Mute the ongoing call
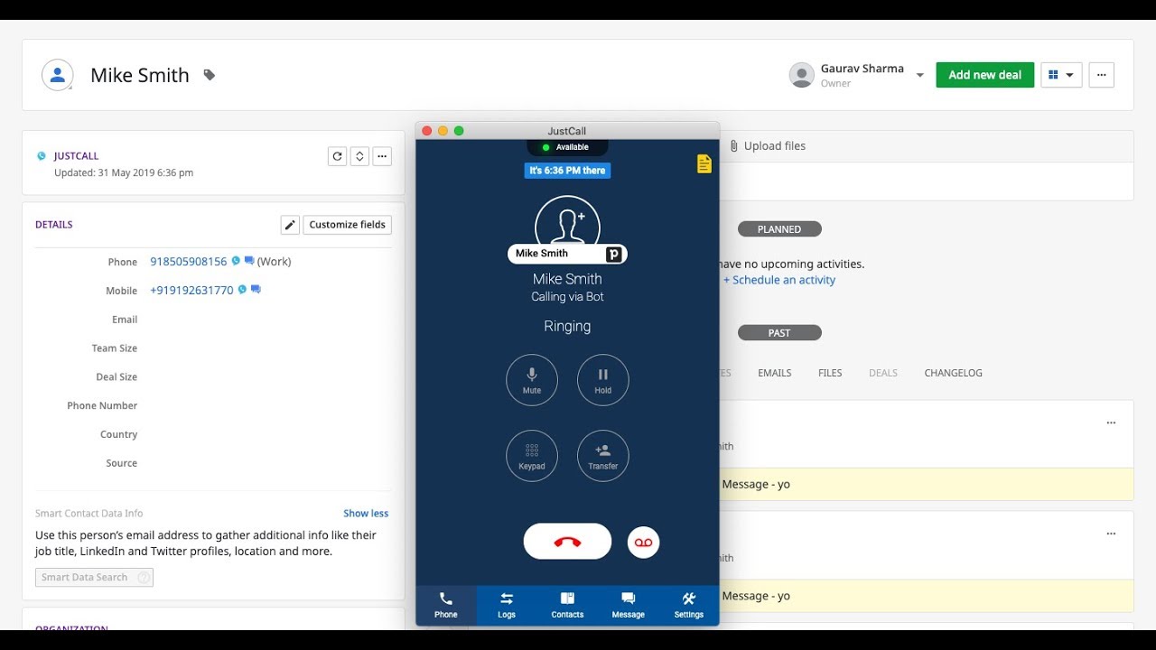Viewport: 1156px width, 650px height. (531, 380)
